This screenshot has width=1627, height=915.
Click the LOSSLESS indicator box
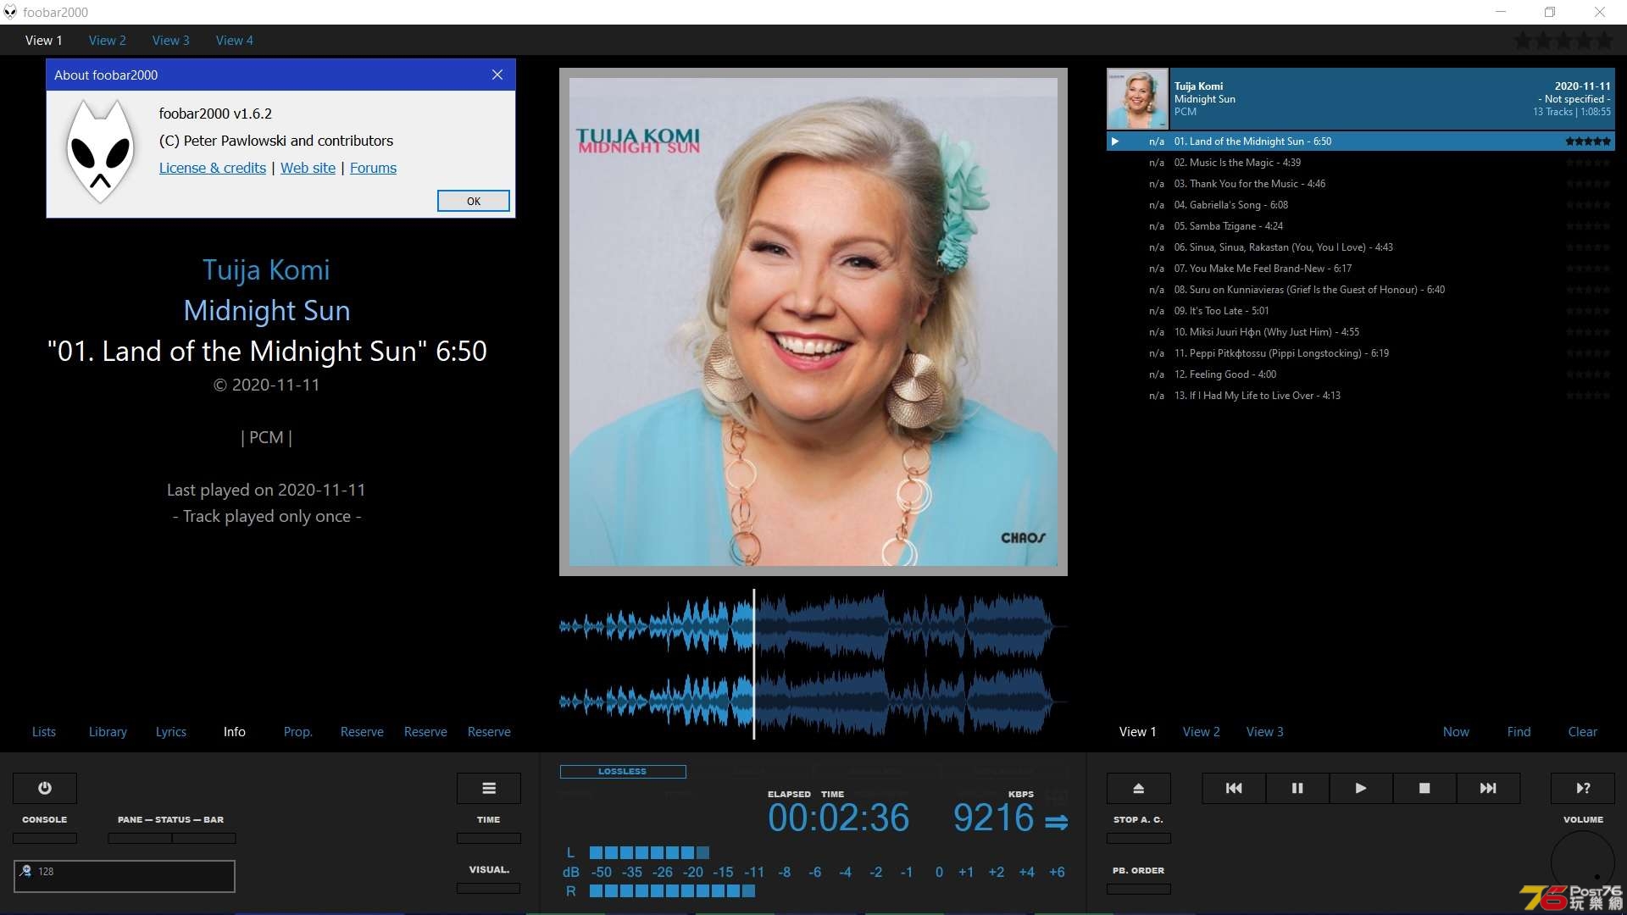coord(623,772)
